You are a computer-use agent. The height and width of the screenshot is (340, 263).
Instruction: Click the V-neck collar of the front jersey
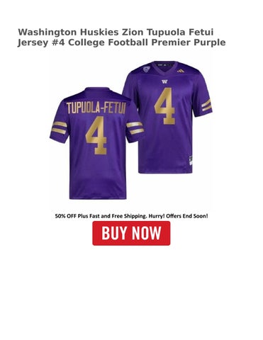(164, 67)
